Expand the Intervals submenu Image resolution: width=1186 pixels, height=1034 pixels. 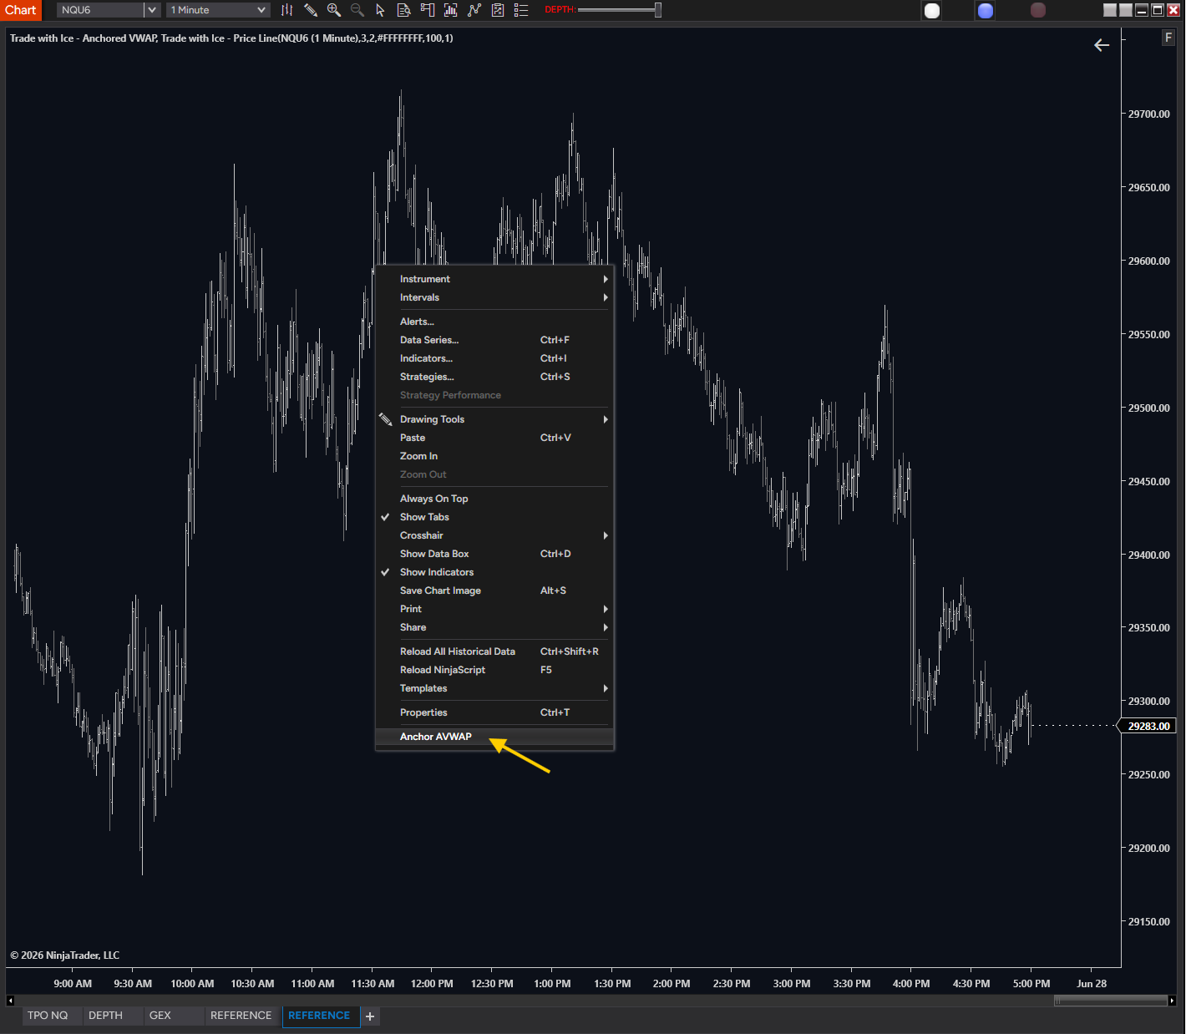(494, 297)
